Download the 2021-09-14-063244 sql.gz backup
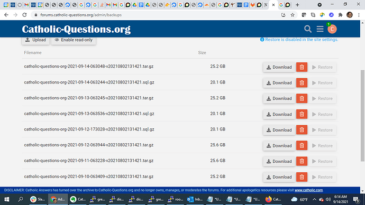 tap(279, 83)
